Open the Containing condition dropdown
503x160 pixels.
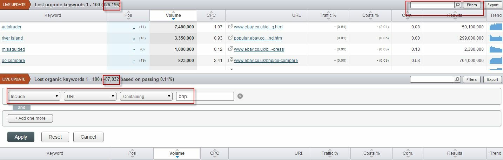pos(146,96)
